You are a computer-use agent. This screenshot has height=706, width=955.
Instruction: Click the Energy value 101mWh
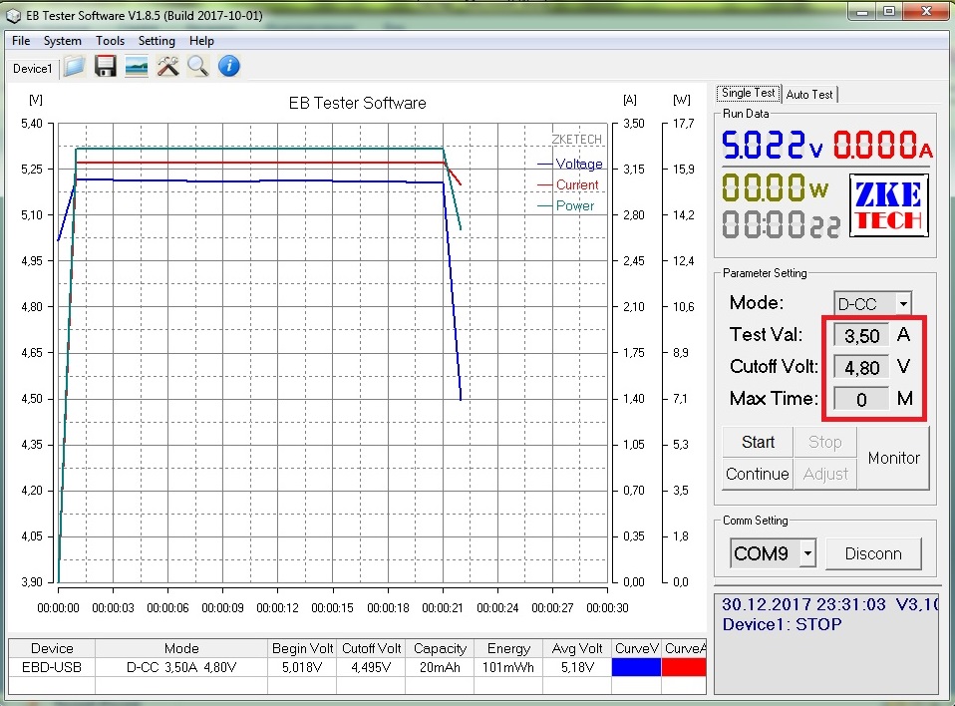pyautogui.click(x=508, y=667)
